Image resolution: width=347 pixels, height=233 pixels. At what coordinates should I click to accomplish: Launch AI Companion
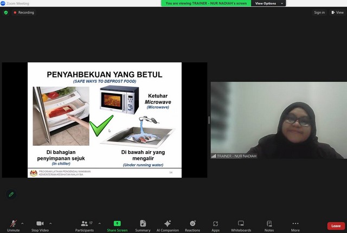click(x=168, y=224)
